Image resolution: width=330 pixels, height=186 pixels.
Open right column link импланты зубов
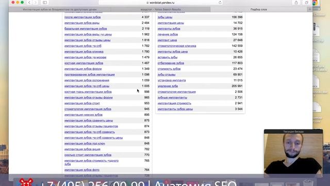[169, 29]
